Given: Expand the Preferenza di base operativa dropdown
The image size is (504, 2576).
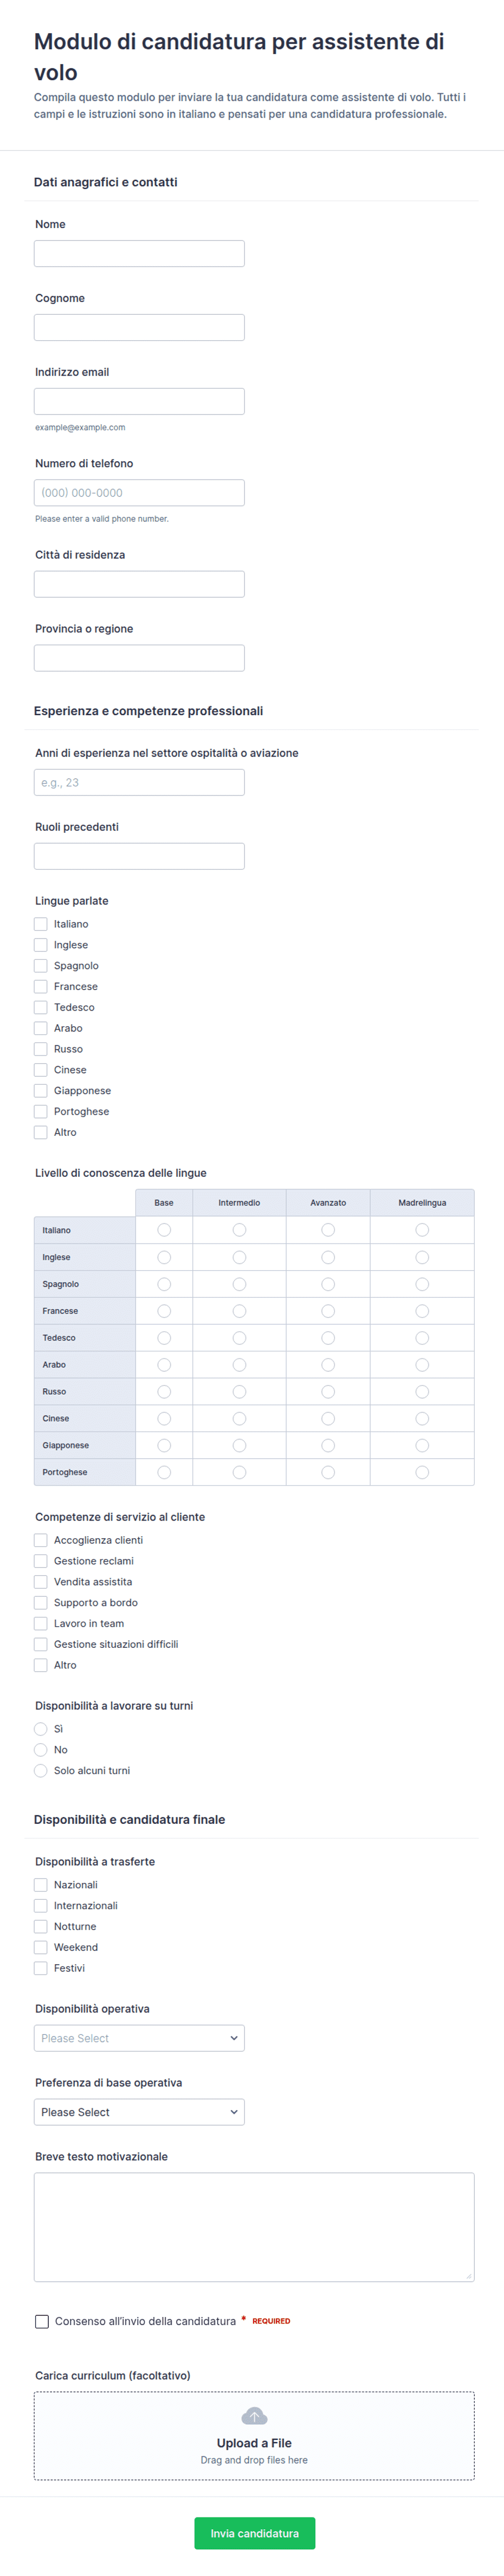Looking at the screenshot, I should (139, 2111).
